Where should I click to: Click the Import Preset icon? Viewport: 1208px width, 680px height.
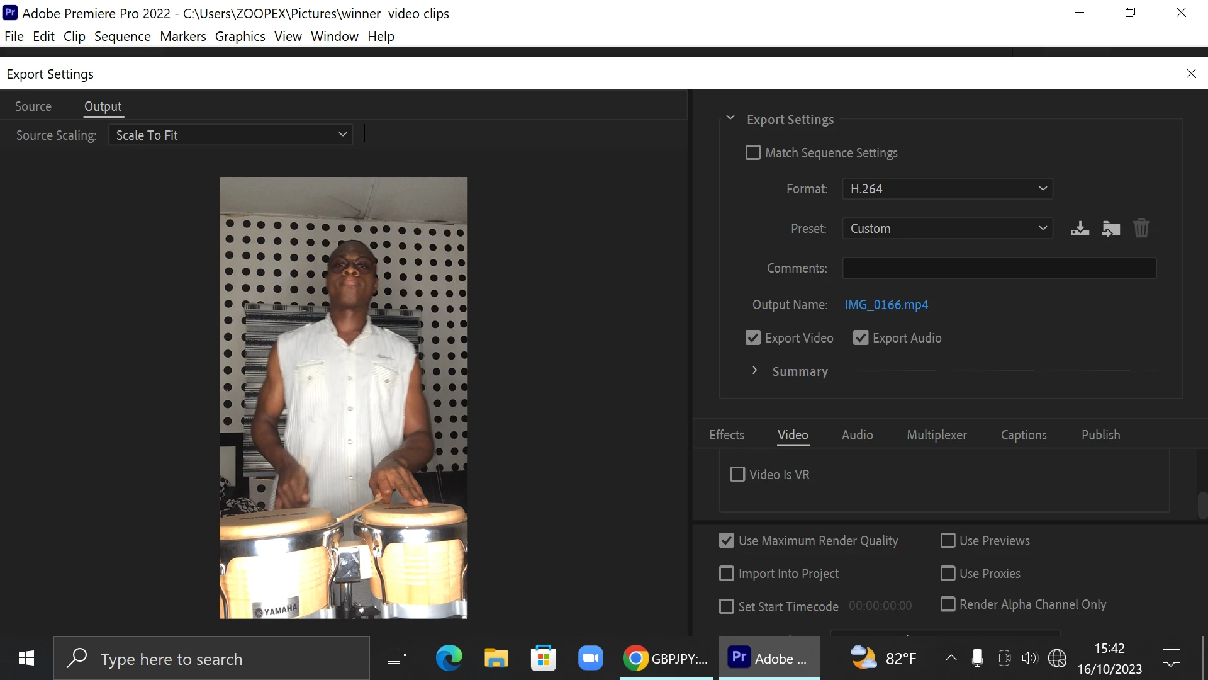tap(1110, 229)
